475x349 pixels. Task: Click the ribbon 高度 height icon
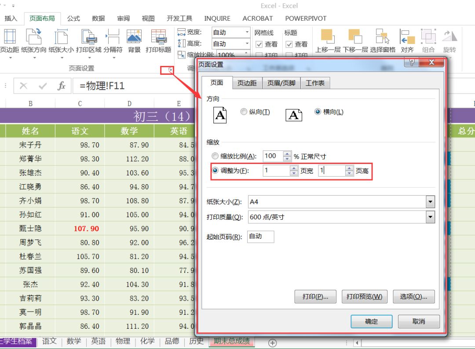pos(181,43)
